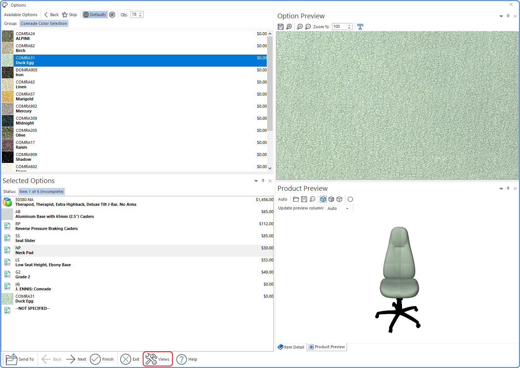The image size is (520, 368).
Task: Close the Selected Options panel
Action: [270, 181]
